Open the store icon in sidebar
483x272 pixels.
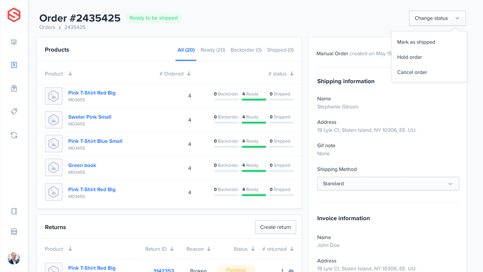(x=14, y=232)
